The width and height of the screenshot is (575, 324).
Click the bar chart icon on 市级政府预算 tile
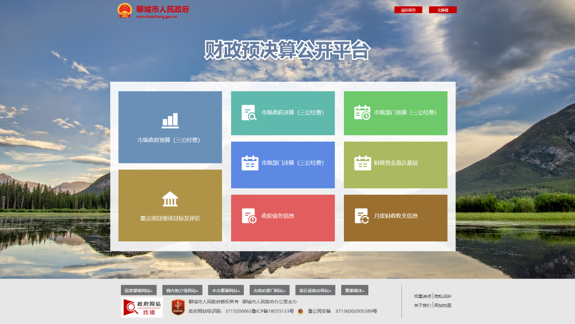pyautogui.click(x=169, y=120)
